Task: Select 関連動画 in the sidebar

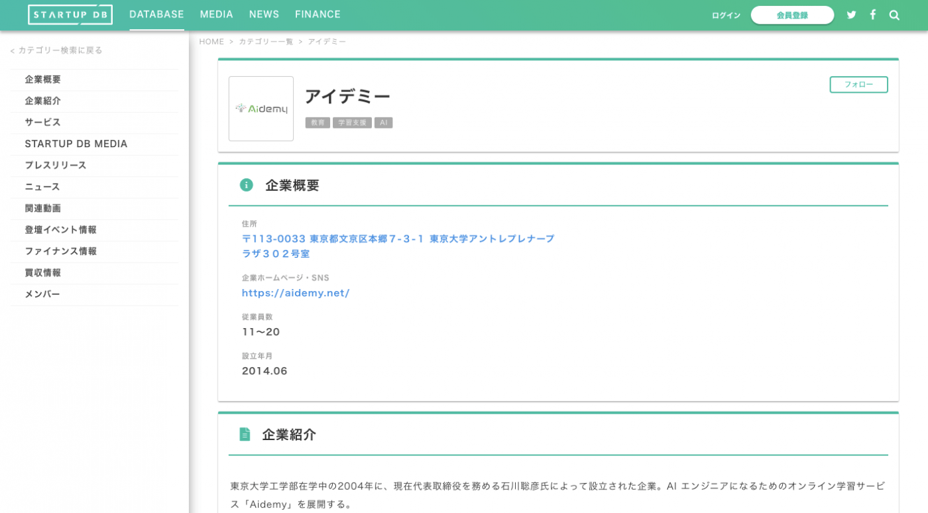Action: [x=94, y=208]
